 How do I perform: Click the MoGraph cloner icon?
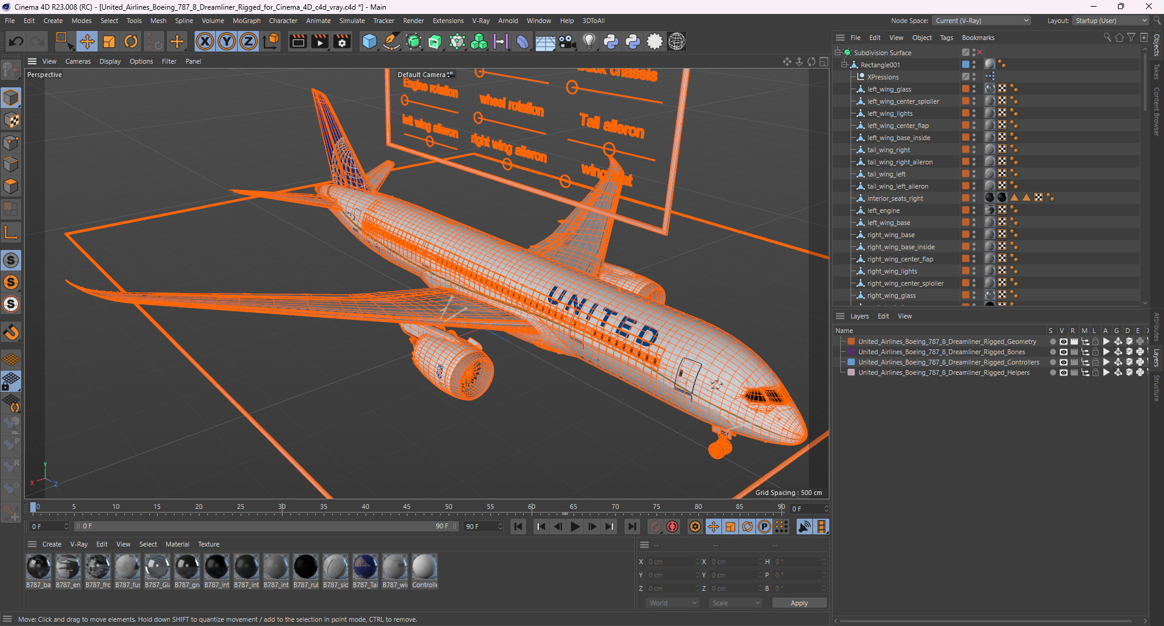coord(479,41)
